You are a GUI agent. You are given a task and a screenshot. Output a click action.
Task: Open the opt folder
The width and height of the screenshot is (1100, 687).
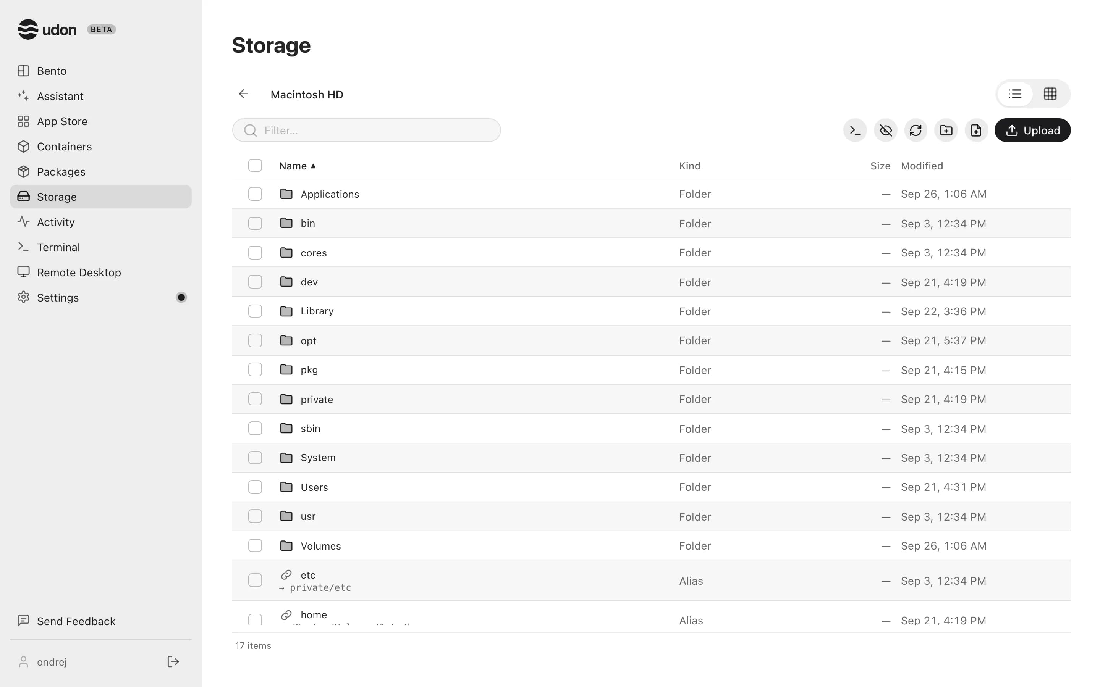308,341
